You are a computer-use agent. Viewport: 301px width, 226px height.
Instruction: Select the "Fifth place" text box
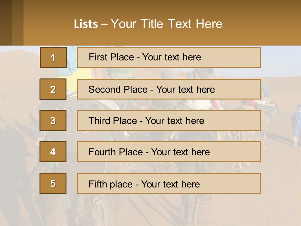tap(169, 183)
